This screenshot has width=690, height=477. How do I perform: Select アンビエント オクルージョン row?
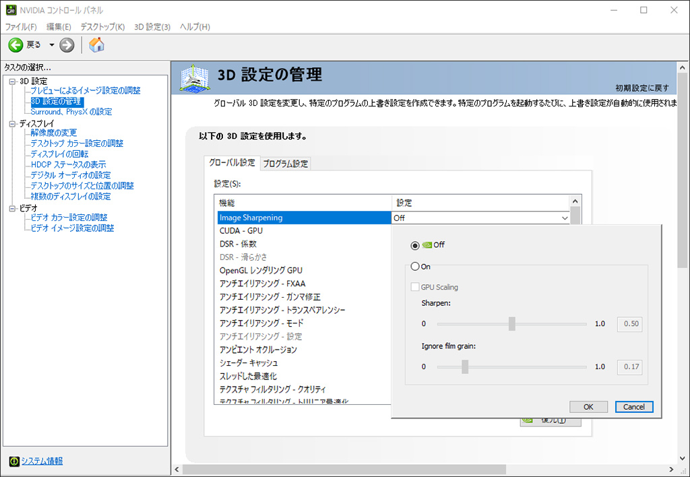pyautogui.click(x=304, y=350)
